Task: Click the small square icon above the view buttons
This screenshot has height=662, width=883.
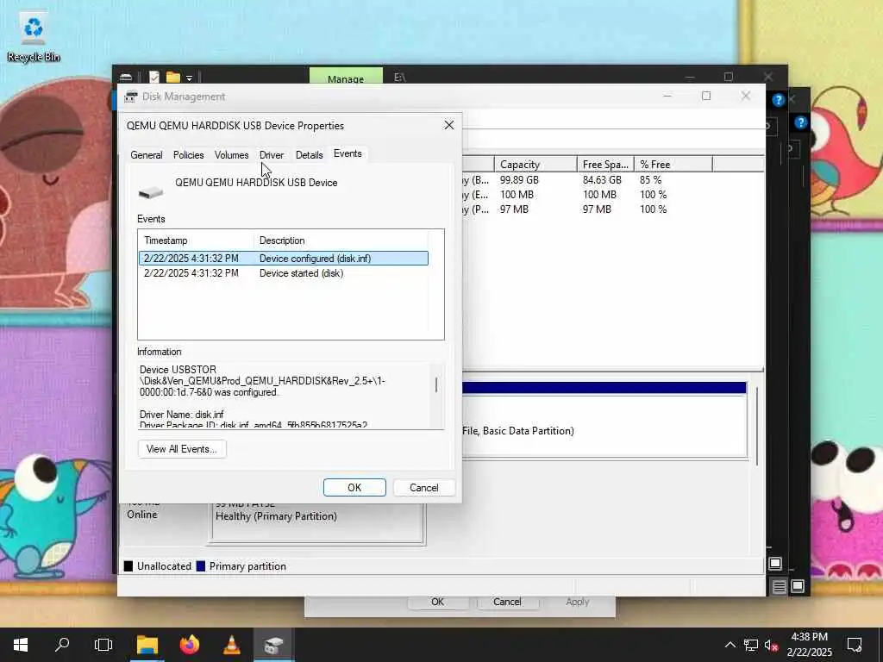Action: [x=775, y=564]
